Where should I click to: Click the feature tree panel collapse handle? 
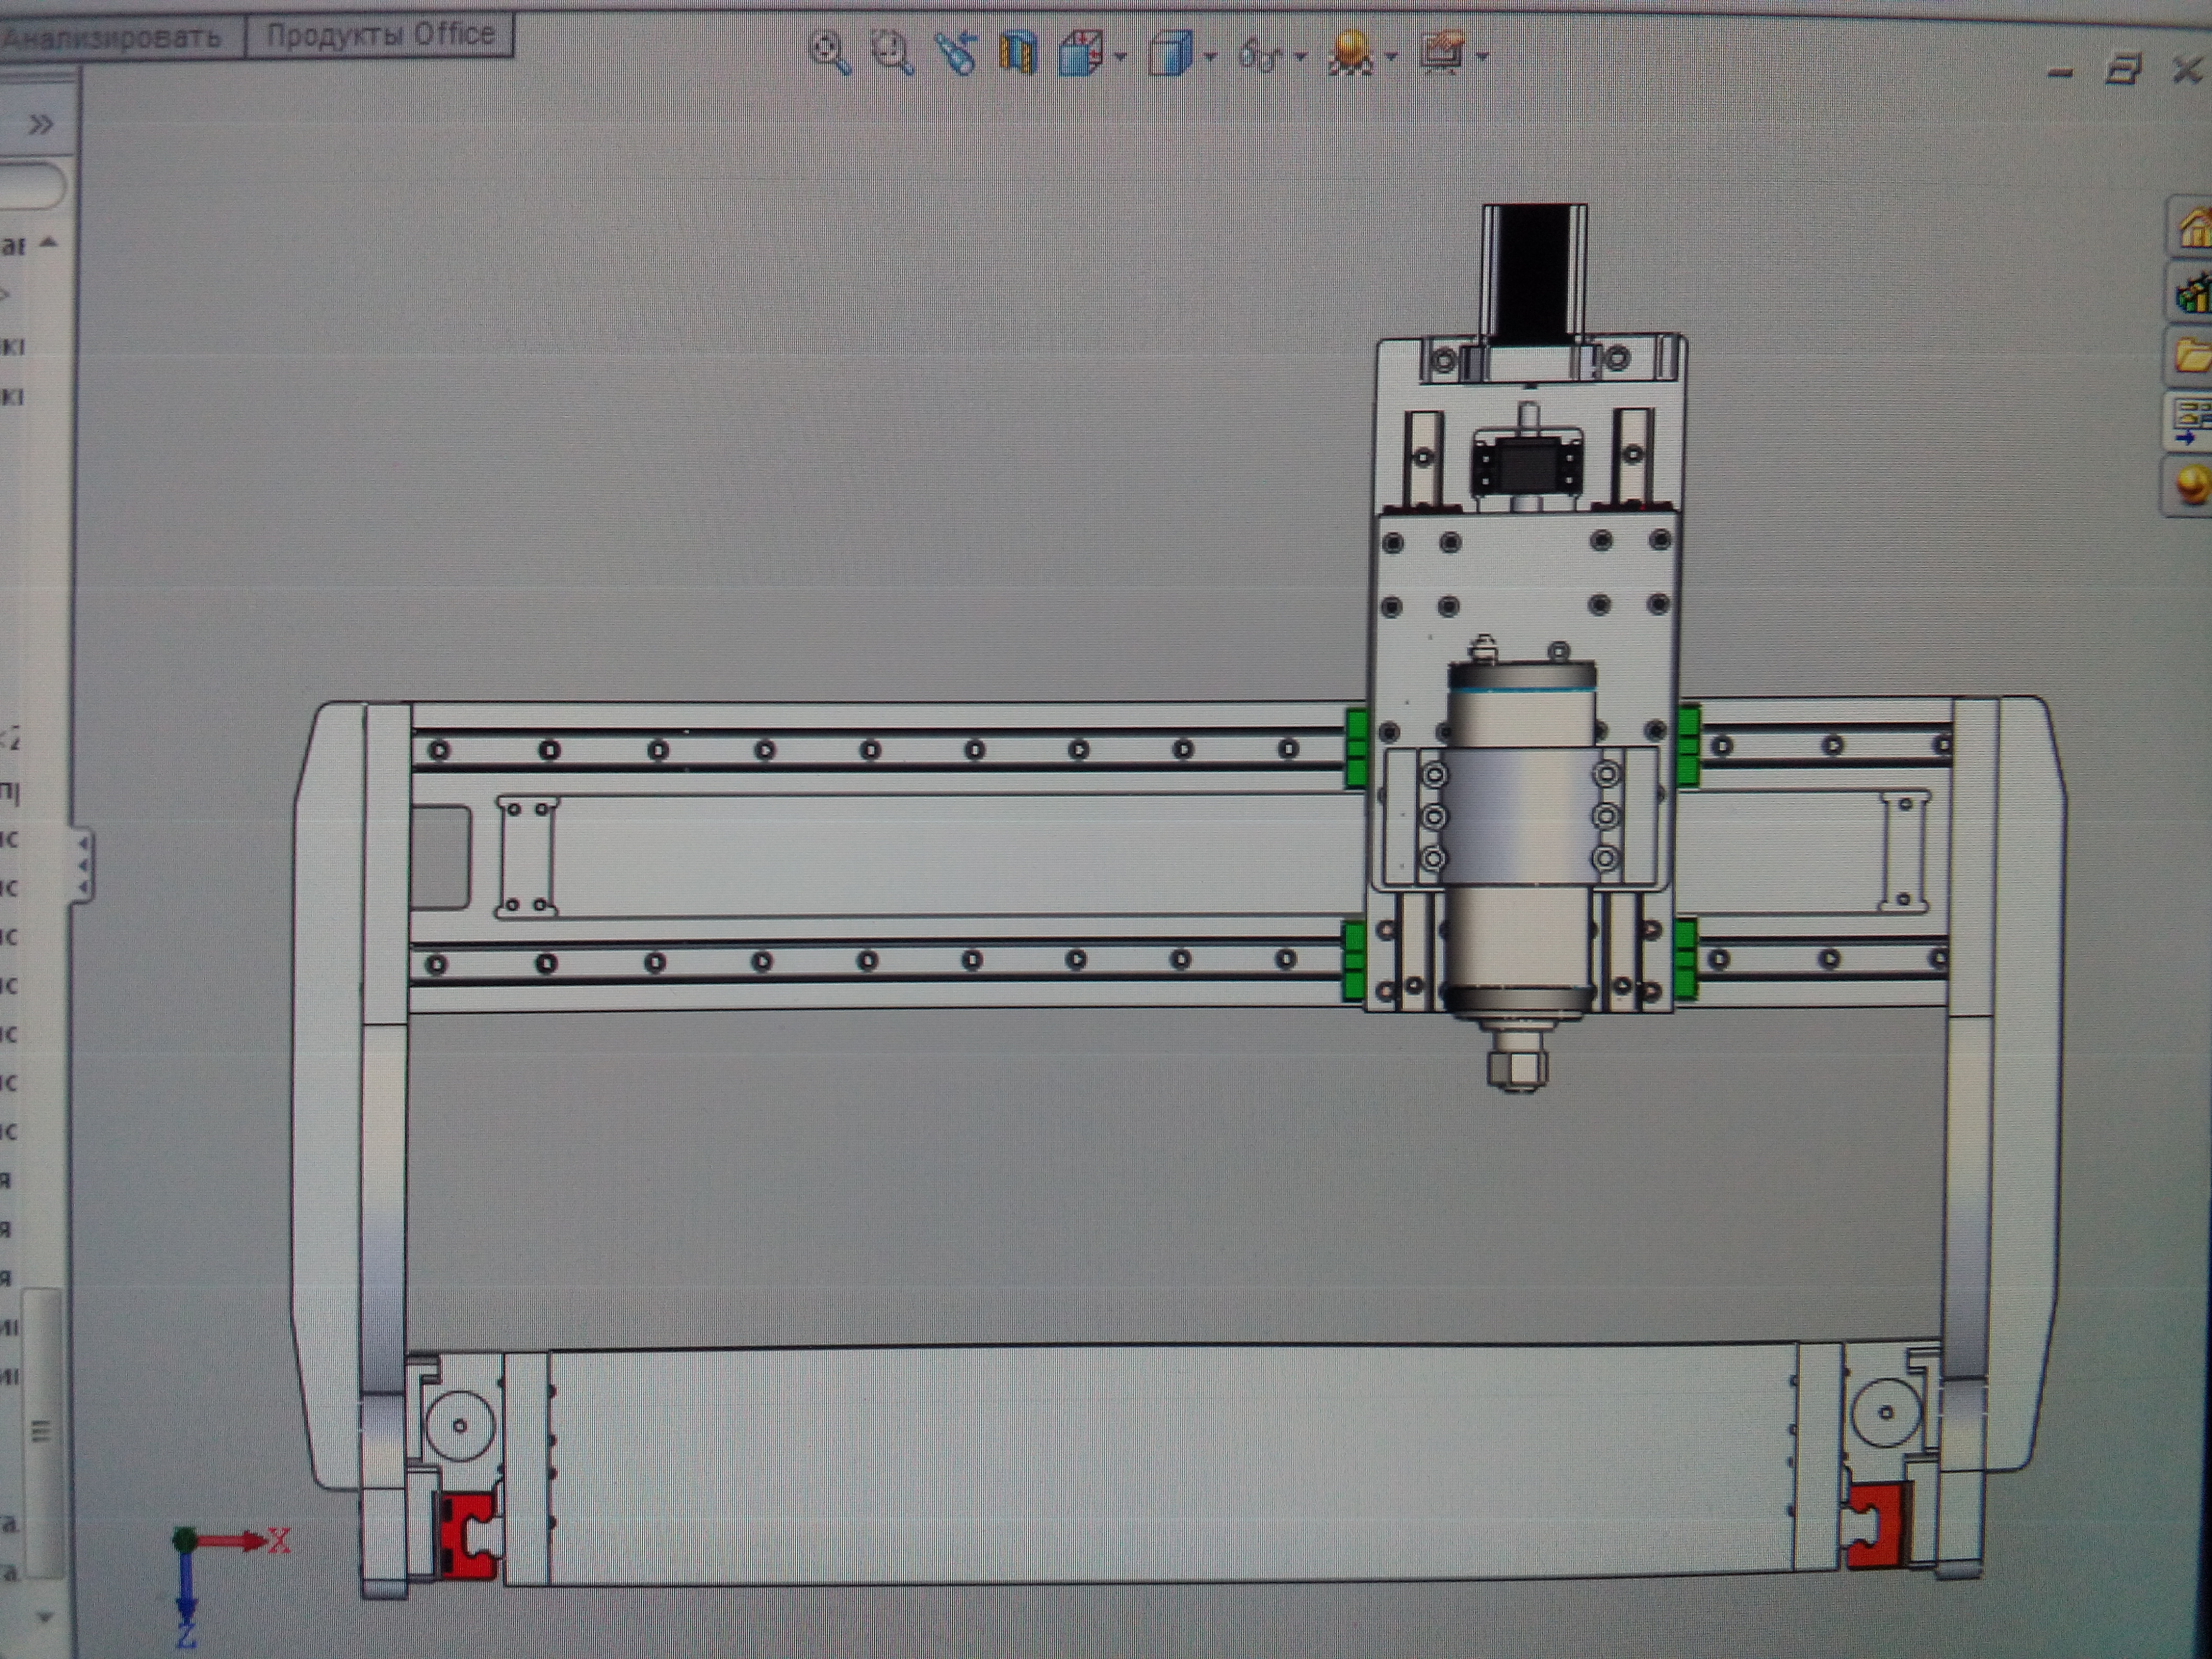[x=83, y=864]
